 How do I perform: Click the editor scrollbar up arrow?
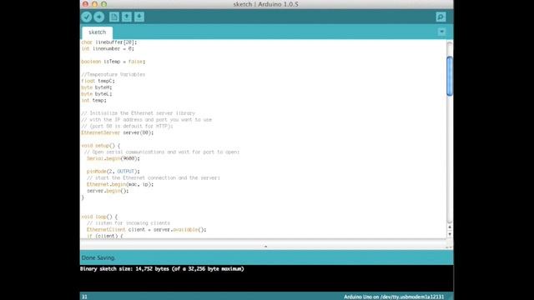click(450, 227)
